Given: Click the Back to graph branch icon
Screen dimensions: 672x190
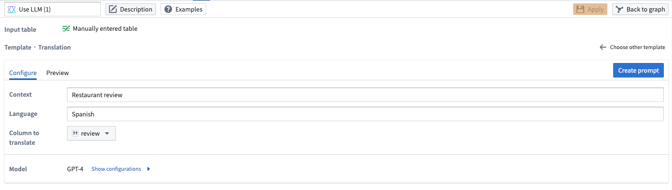Looking at the screenshot, I should click(x=620, y=9).
